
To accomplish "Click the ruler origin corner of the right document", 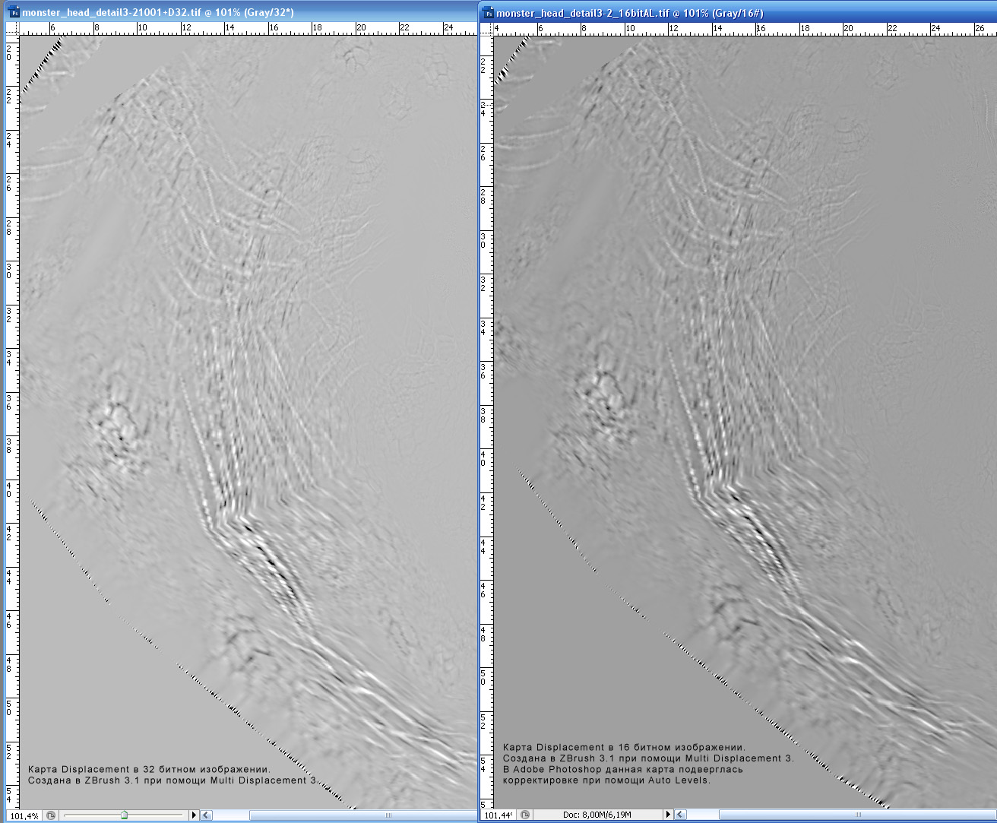I will pos(486,28).
